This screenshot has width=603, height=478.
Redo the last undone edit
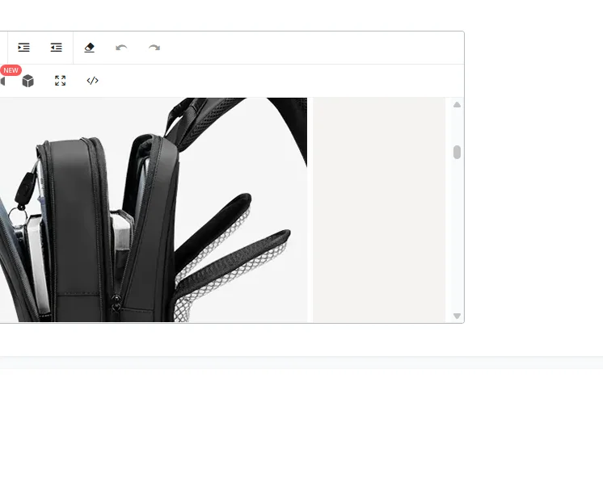[154, 48]
